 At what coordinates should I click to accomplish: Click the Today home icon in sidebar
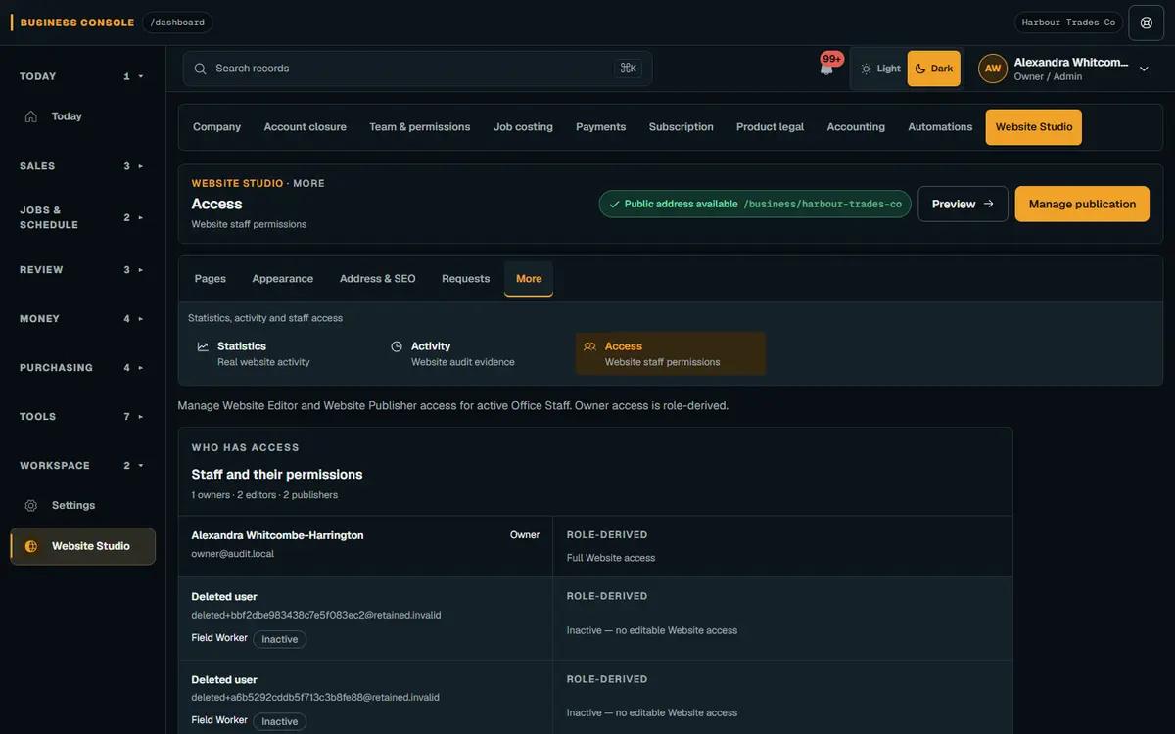(31, 116)
